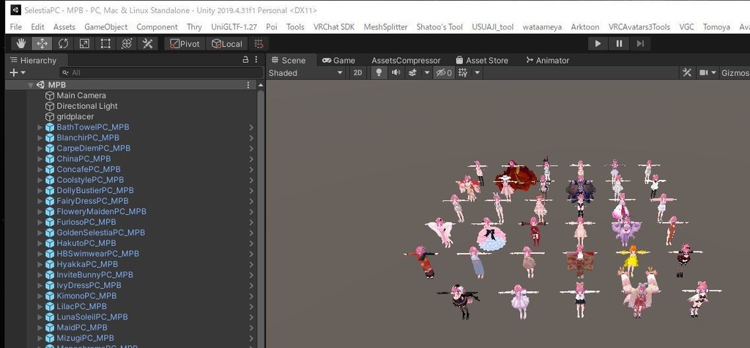The width and height of the screenshot is (750, 348).
Task: Click the Hierarchy scrollbar up arrow
Action: pyautogui.click(x=261, y=85)
